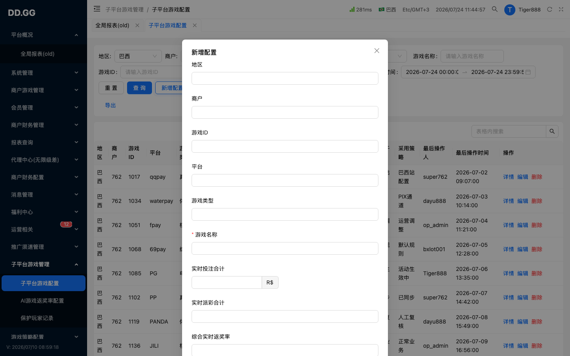Click the R$ currency addon label
The image size is (570, 356).
pyautogui.click(x=270, y=282)
